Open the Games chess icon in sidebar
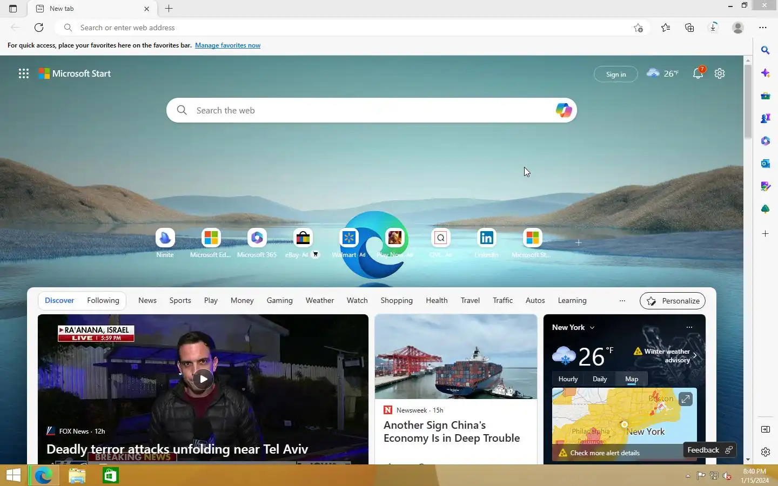The image size is (778, 486). coord(765,118)
